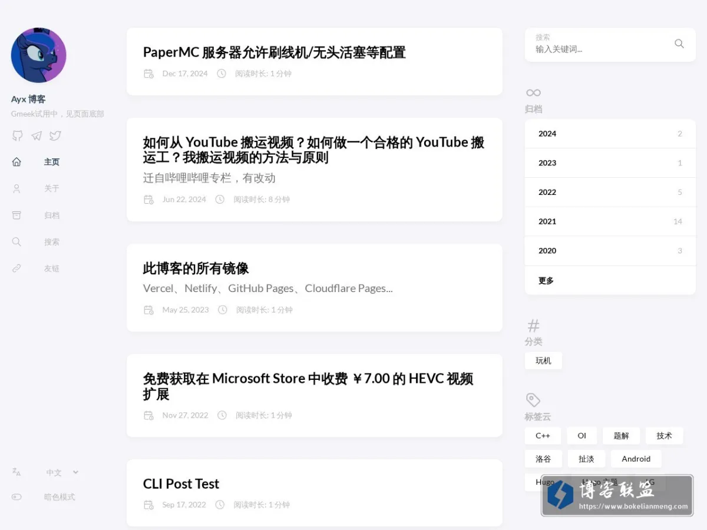Click the calendar icon beside Nov 27, 2022
This screenshot has width=707, height=530.
point(148,415)
